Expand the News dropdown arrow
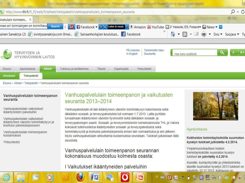The height and width of the screenshot is (183, 245). (x=216, y=27)
